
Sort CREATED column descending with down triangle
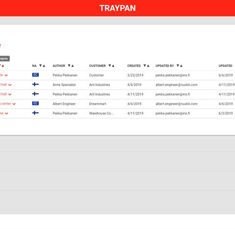coord(145,65)
